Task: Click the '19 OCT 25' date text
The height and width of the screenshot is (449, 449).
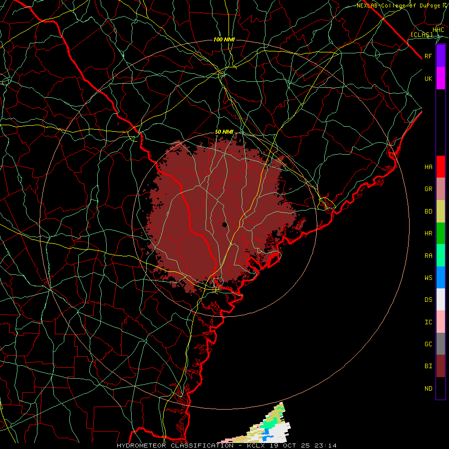Action: coord(289,446)
